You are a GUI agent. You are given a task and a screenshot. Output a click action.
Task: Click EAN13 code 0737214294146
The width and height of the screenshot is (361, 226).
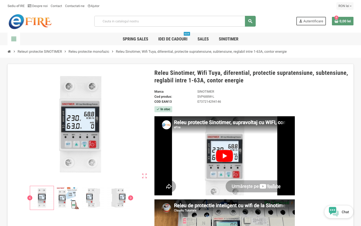(x=209, y=102)
